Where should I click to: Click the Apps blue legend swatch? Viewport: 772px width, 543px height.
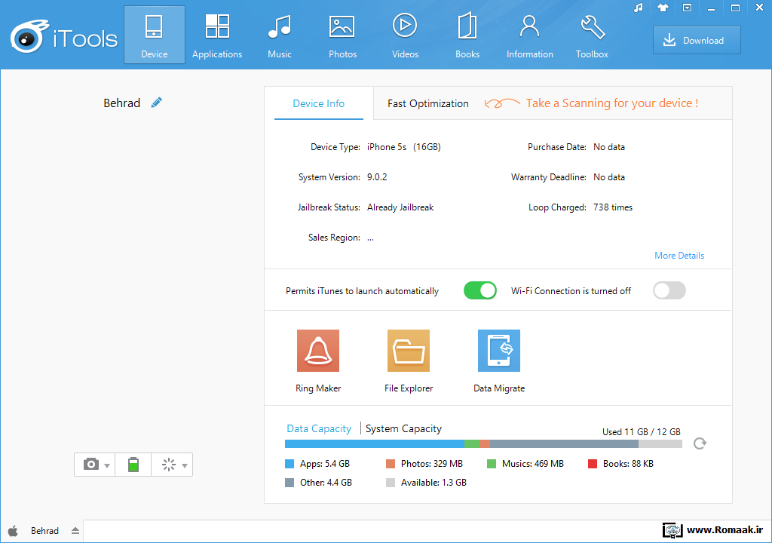click(289, 464)
